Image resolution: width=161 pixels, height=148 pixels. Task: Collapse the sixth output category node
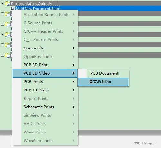pos(2,55)
